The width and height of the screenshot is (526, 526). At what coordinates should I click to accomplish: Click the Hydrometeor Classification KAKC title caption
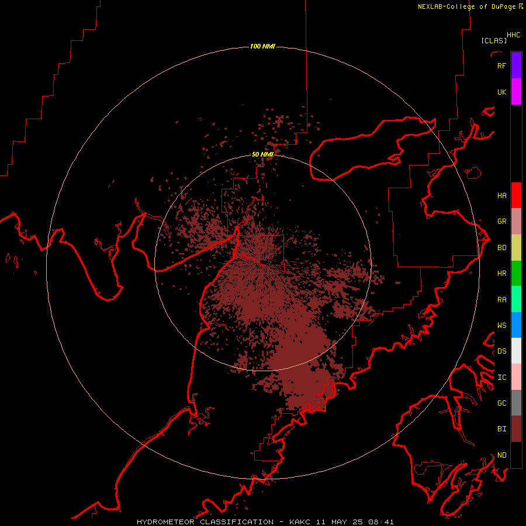click(265, 522)
